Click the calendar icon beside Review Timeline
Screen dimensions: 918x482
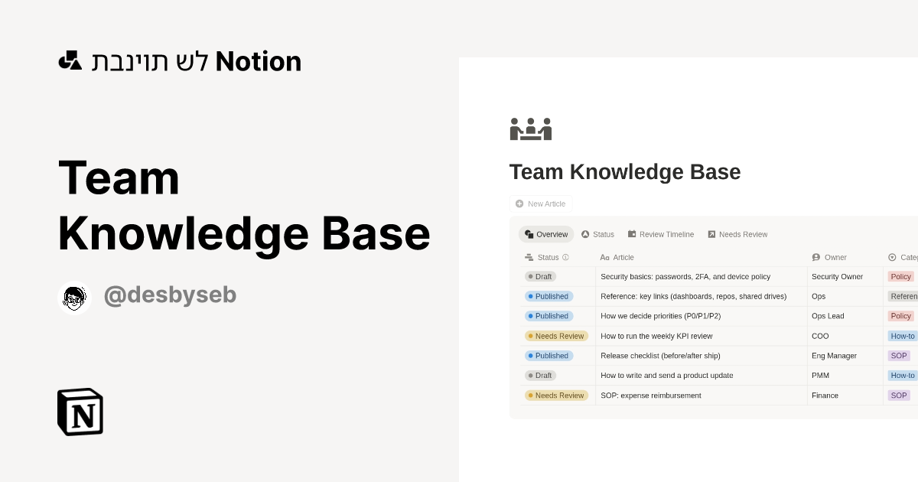[633, 234]
